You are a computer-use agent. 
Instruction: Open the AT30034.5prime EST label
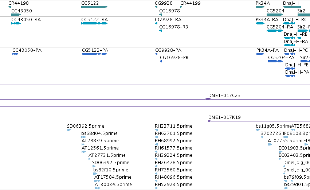[x=113, y=185]
